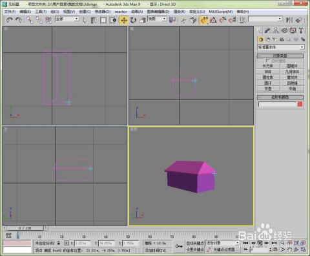The width and height of the screenshot is (310, 256).
Task: Switch to the Modify command panel tab
Action: [267, 30]
